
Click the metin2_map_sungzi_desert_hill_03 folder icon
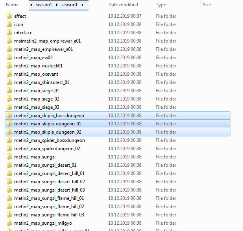tap(9, 190)
